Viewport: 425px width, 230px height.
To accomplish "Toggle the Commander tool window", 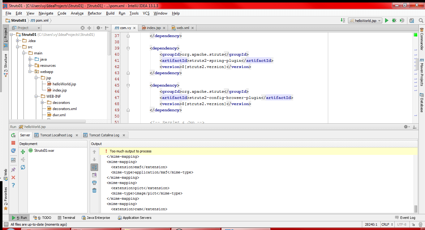I will coord(422,39).
